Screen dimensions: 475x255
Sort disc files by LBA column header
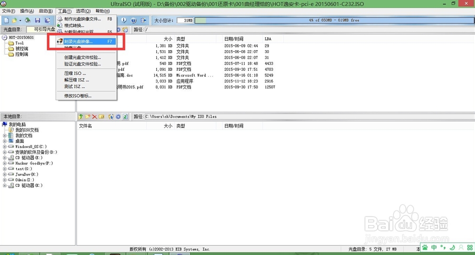pyautogui.click(x=273, y=39)
